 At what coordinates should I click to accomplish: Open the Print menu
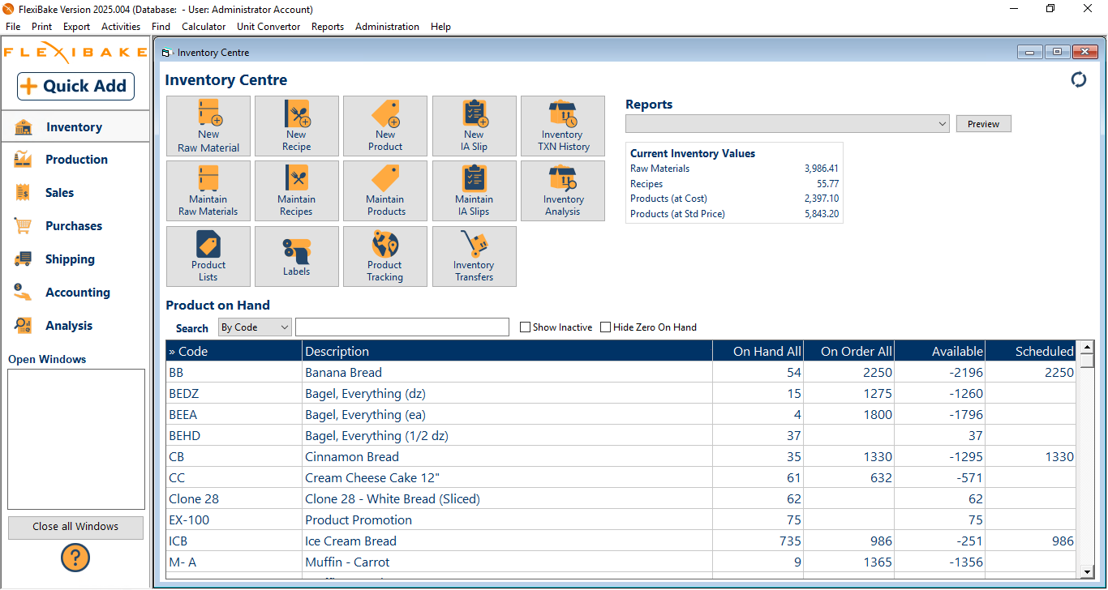point(42,27)
